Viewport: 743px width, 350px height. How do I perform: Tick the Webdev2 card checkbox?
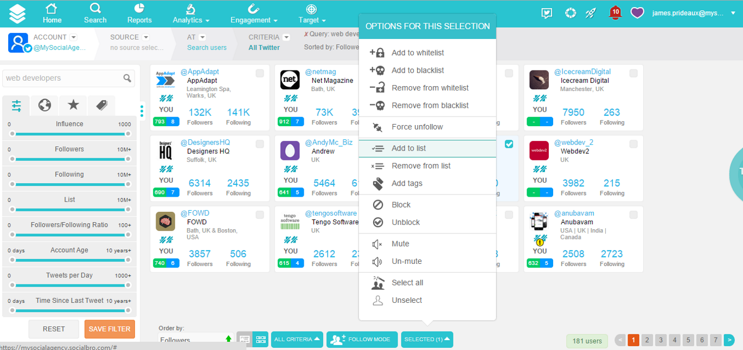(633, 144)
